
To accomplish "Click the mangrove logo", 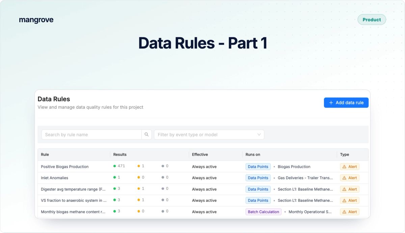I will [36, 20].
